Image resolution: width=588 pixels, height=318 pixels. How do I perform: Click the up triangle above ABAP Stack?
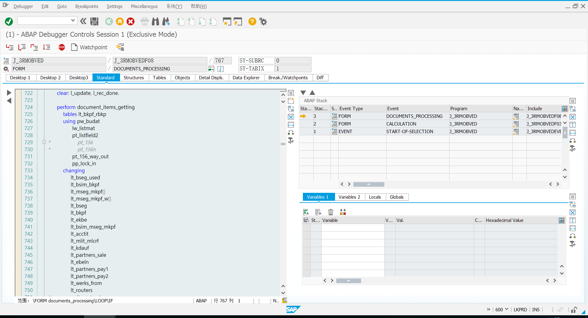pyautogui.click(x=312, y=93)
